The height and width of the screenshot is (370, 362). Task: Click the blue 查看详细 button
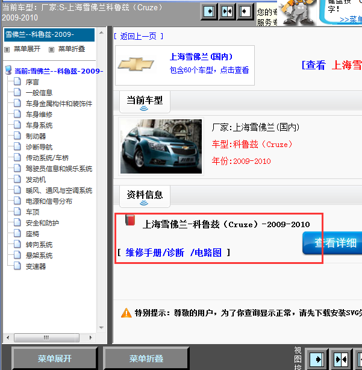click(332, 243)
